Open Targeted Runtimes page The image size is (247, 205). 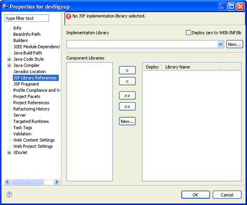pos(31,121)
